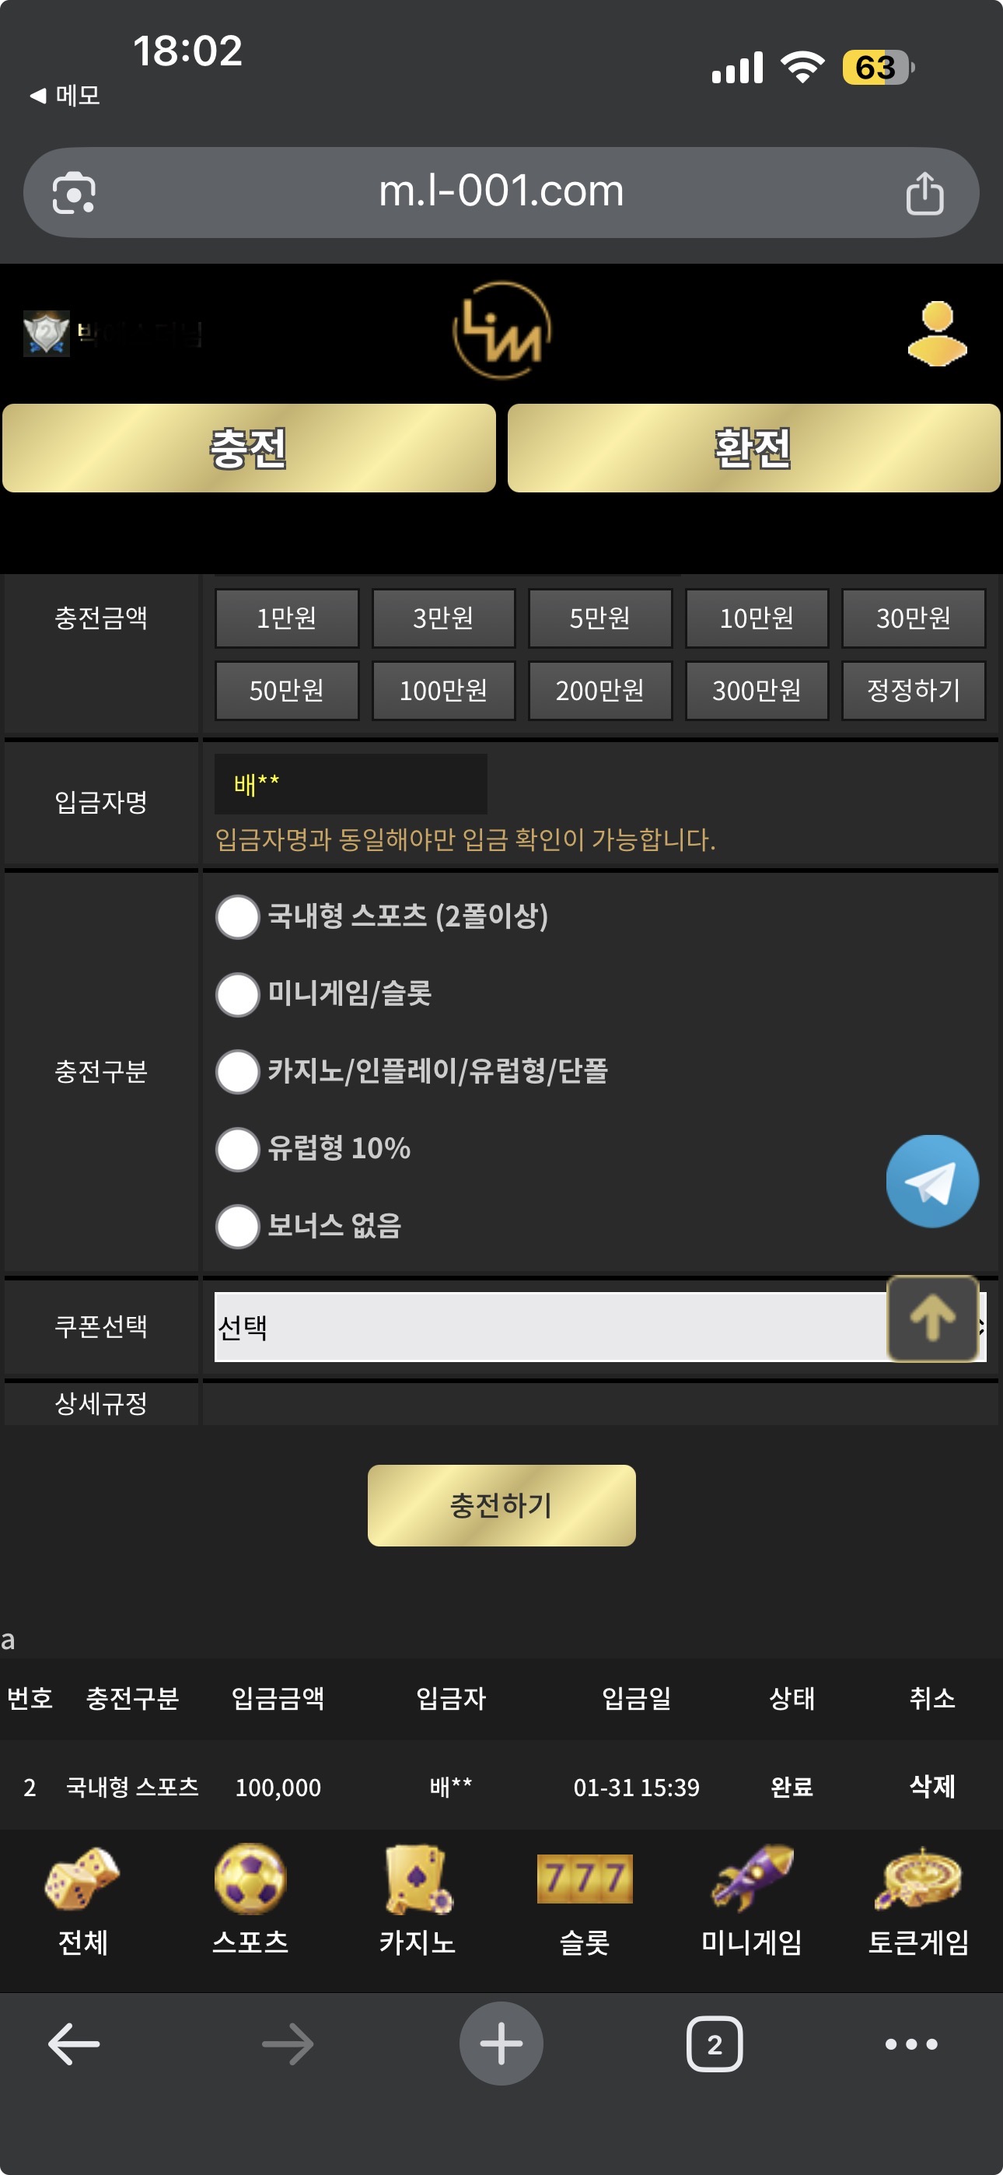Switch to the 충전 tab
The image size is (1003, 2175).
249,447
